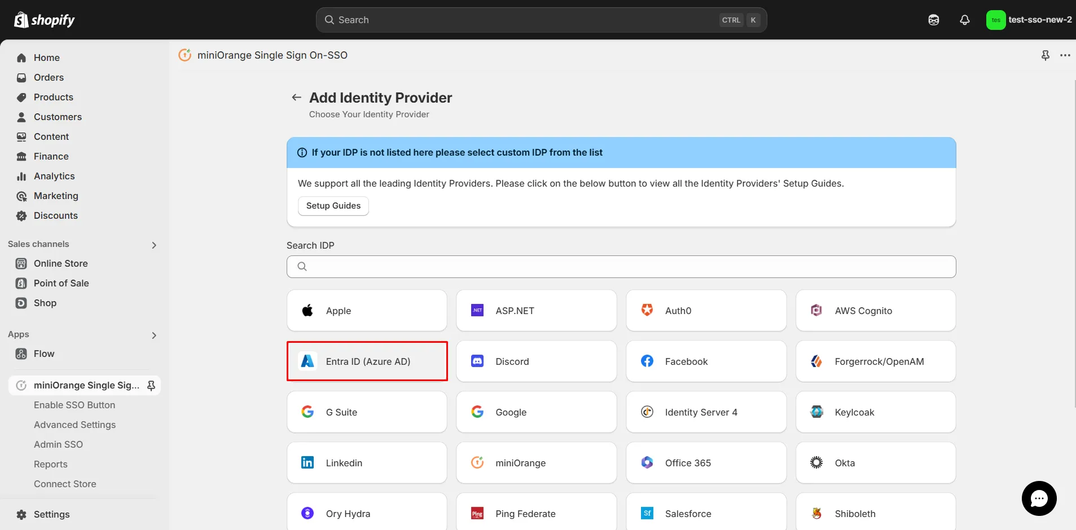Image resolution: width=1076 pixels, height=530 pixels.
Task: Focus the top Search bar
Action: click(x=541, y=20)
